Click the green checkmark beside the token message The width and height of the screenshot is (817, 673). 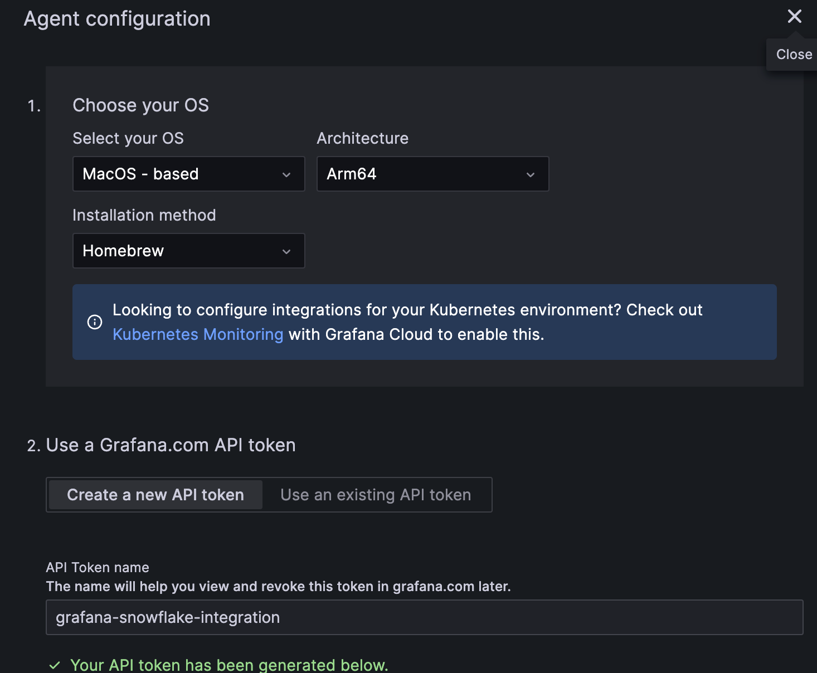tap(55, 664)
